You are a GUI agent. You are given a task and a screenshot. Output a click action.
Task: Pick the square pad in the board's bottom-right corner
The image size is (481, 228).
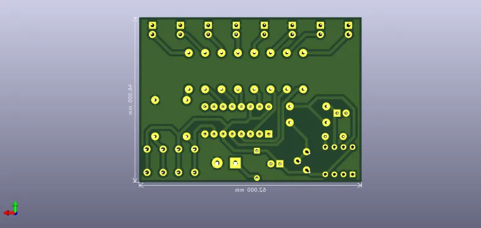point(353,174)
